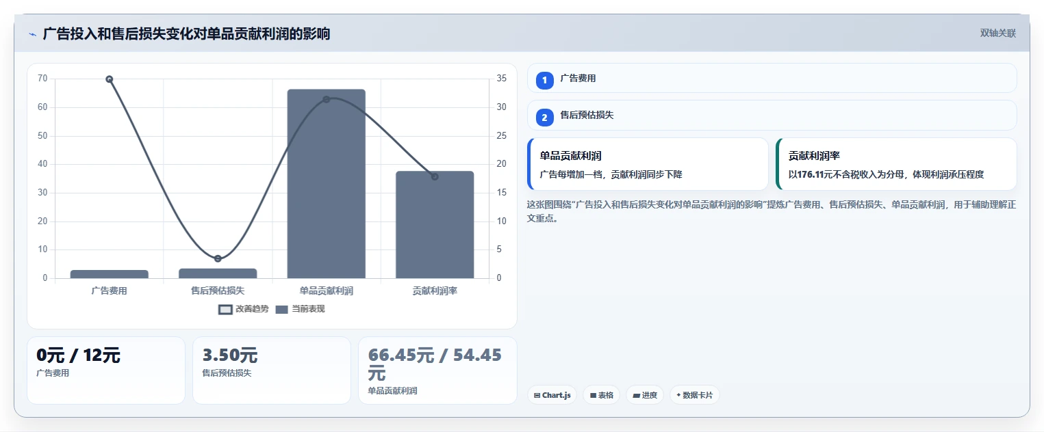Click the 0元 / 12元 stat card
The width and height of the screenshot is (1044, 432).
[106, 370]
